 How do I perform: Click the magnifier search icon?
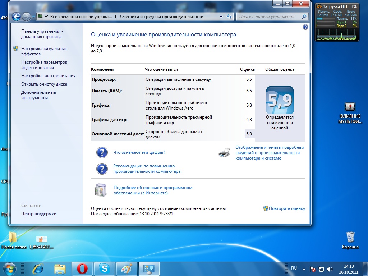tap(304, 17)
